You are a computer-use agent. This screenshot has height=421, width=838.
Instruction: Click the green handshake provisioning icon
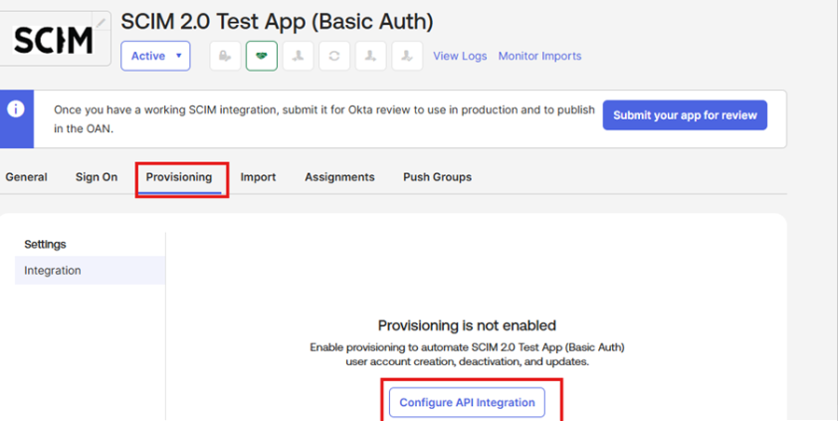click(x=261, y=56)
